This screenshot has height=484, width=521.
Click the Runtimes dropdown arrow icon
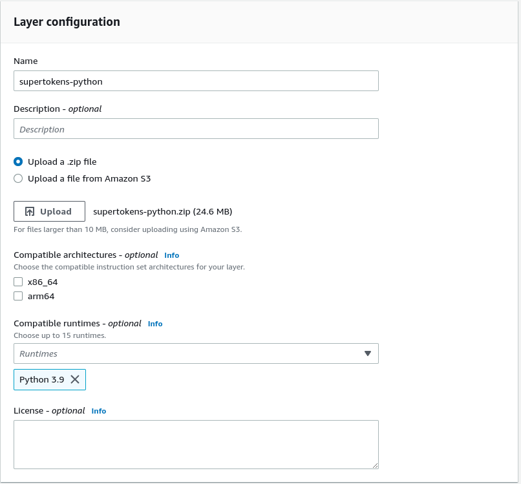[368, 353]
